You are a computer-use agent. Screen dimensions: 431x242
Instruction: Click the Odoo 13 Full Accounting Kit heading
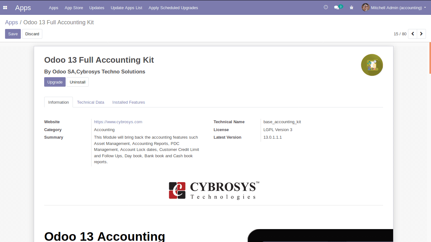tap(99, 60)
